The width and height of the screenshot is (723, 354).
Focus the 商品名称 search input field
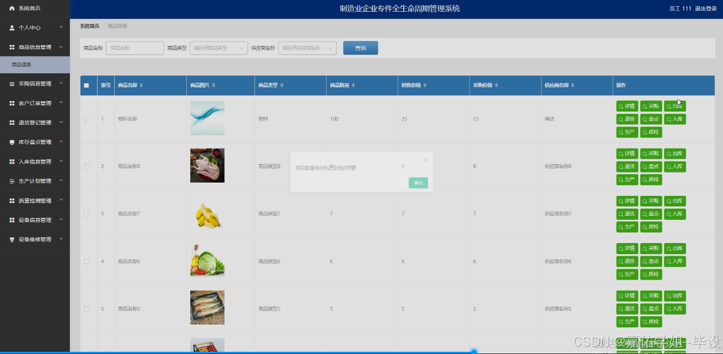(135, 48)
